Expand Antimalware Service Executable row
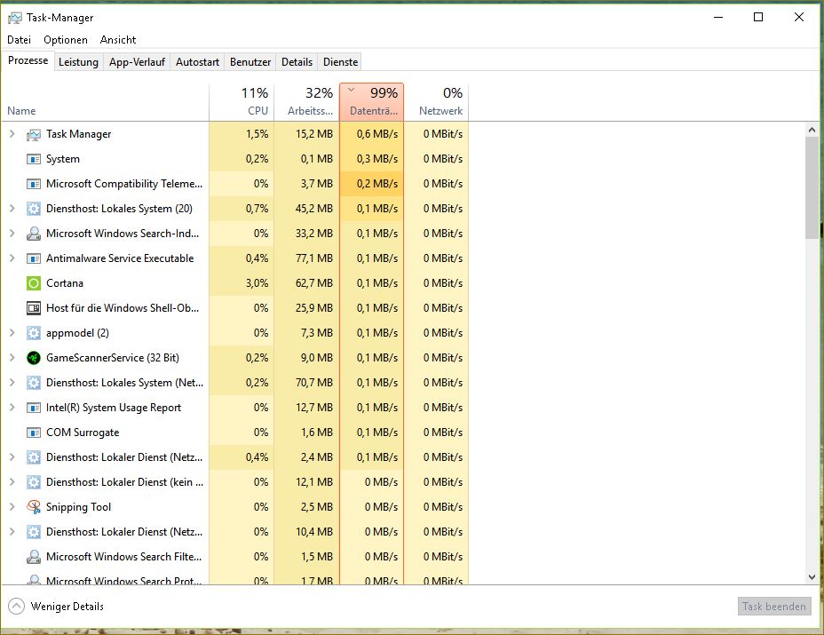 point(12,258)
